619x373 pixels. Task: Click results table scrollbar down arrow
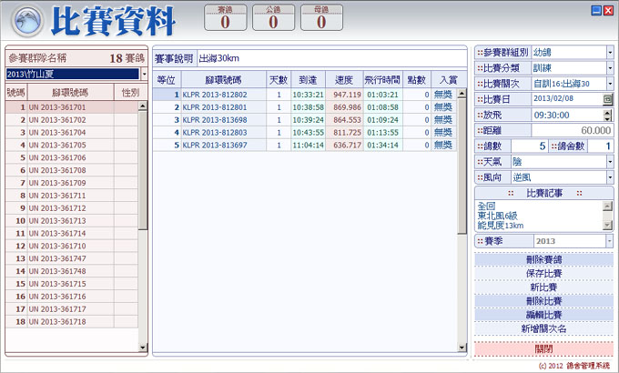pyautogui.click(x=462, y=348)
